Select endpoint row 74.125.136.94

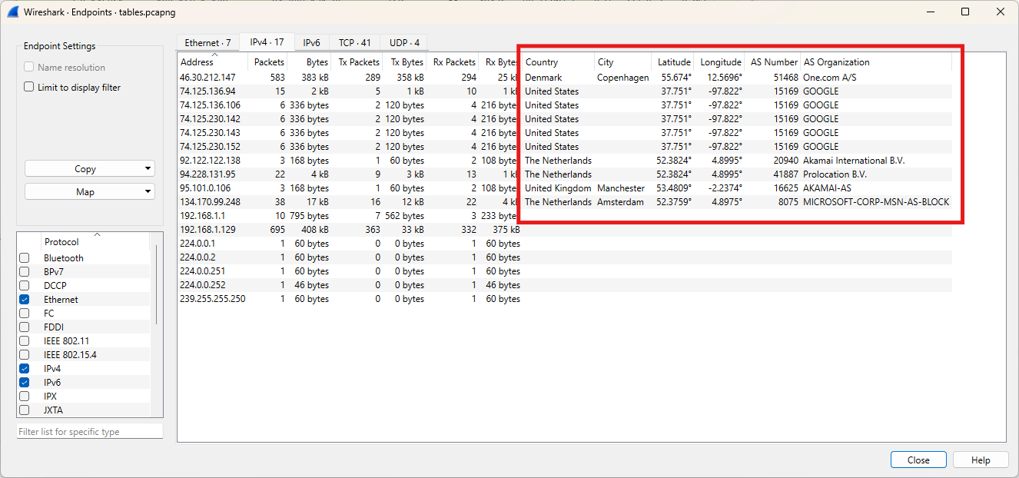pos(565,91)
